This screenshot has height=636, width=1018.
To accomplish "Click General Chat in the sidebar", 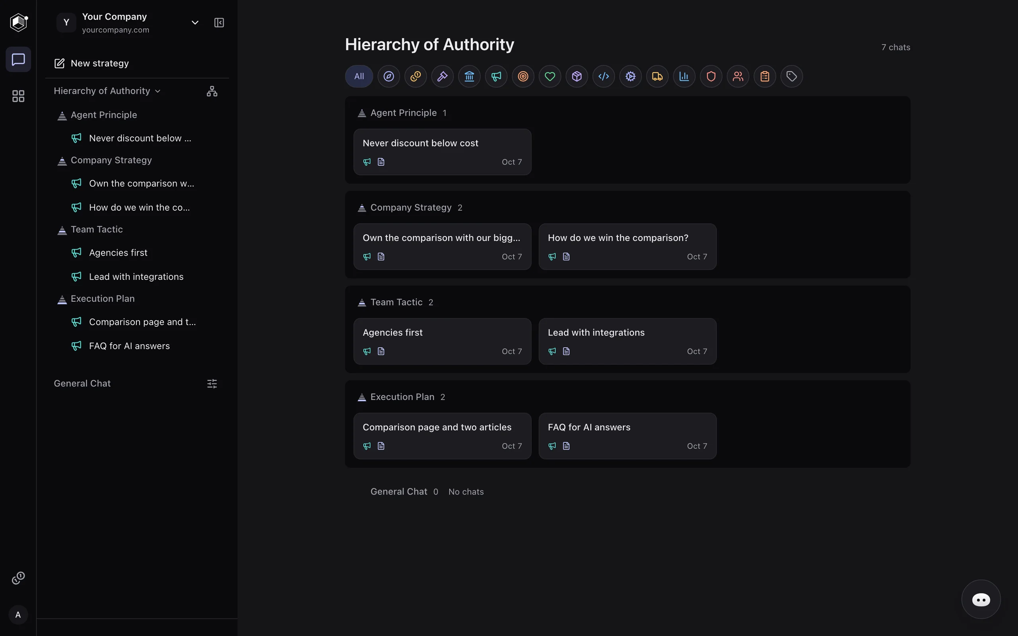I will pyautogui.click(x=82, y=384).
